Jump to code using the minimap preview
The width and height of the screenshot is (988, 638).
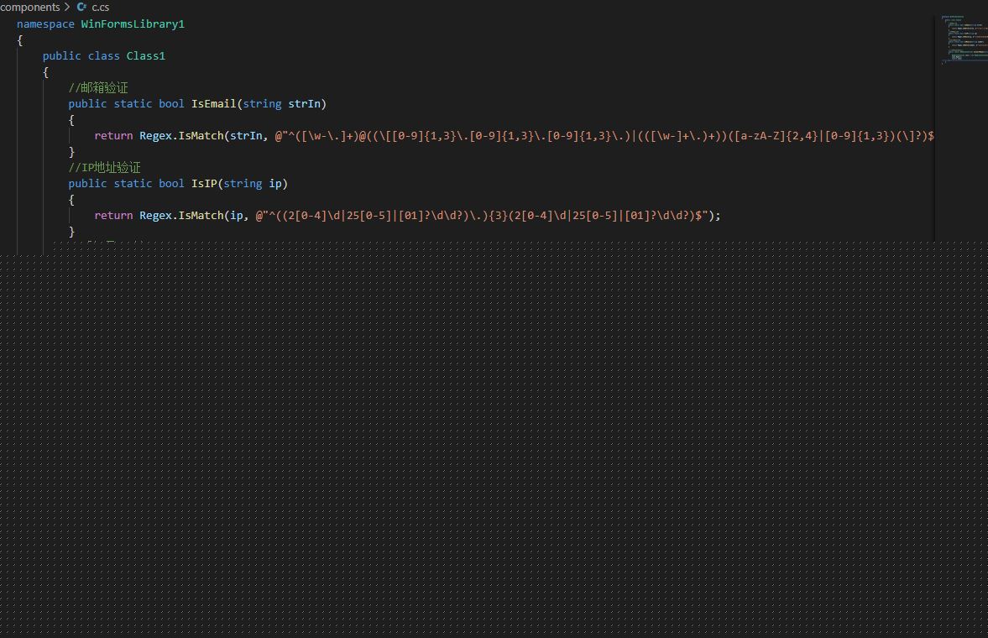coord(959,38)
